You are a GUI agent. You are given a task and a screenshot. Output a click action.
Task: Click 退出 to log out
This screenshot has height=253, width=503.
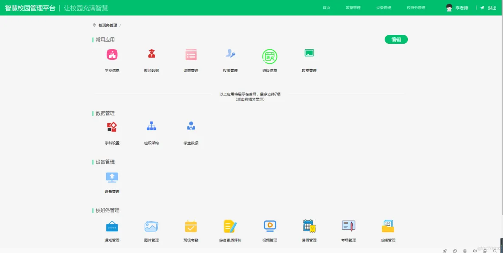tap(492, 8)
